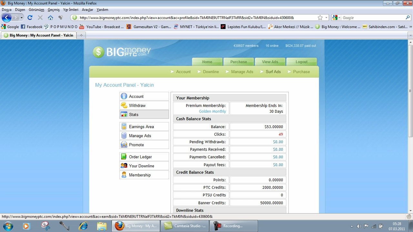The width and height of the screenshot is (413, 232).
Task: Click the Golden Monthly membership link
Action: tap(212, 111)
